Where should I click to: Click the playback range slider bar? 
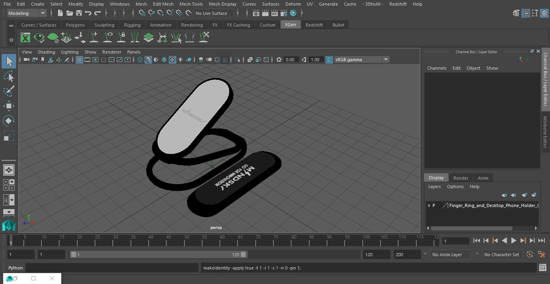pos(159,255)
